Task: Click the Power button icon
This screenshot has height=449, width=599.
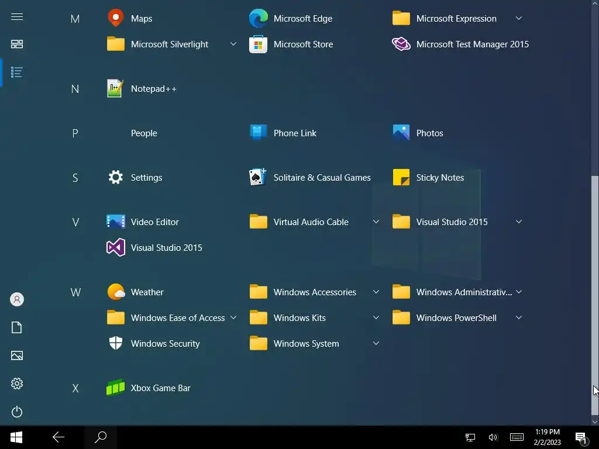Action: (x=17, y=412)
